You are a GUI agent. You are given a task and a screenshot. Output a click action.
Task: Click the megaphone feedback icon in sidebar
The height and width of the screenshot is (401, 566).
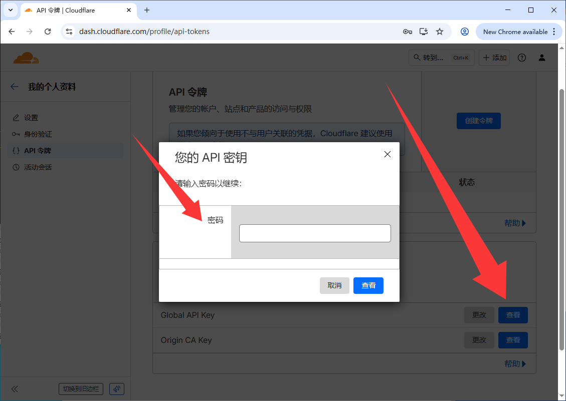pos(116,389)
